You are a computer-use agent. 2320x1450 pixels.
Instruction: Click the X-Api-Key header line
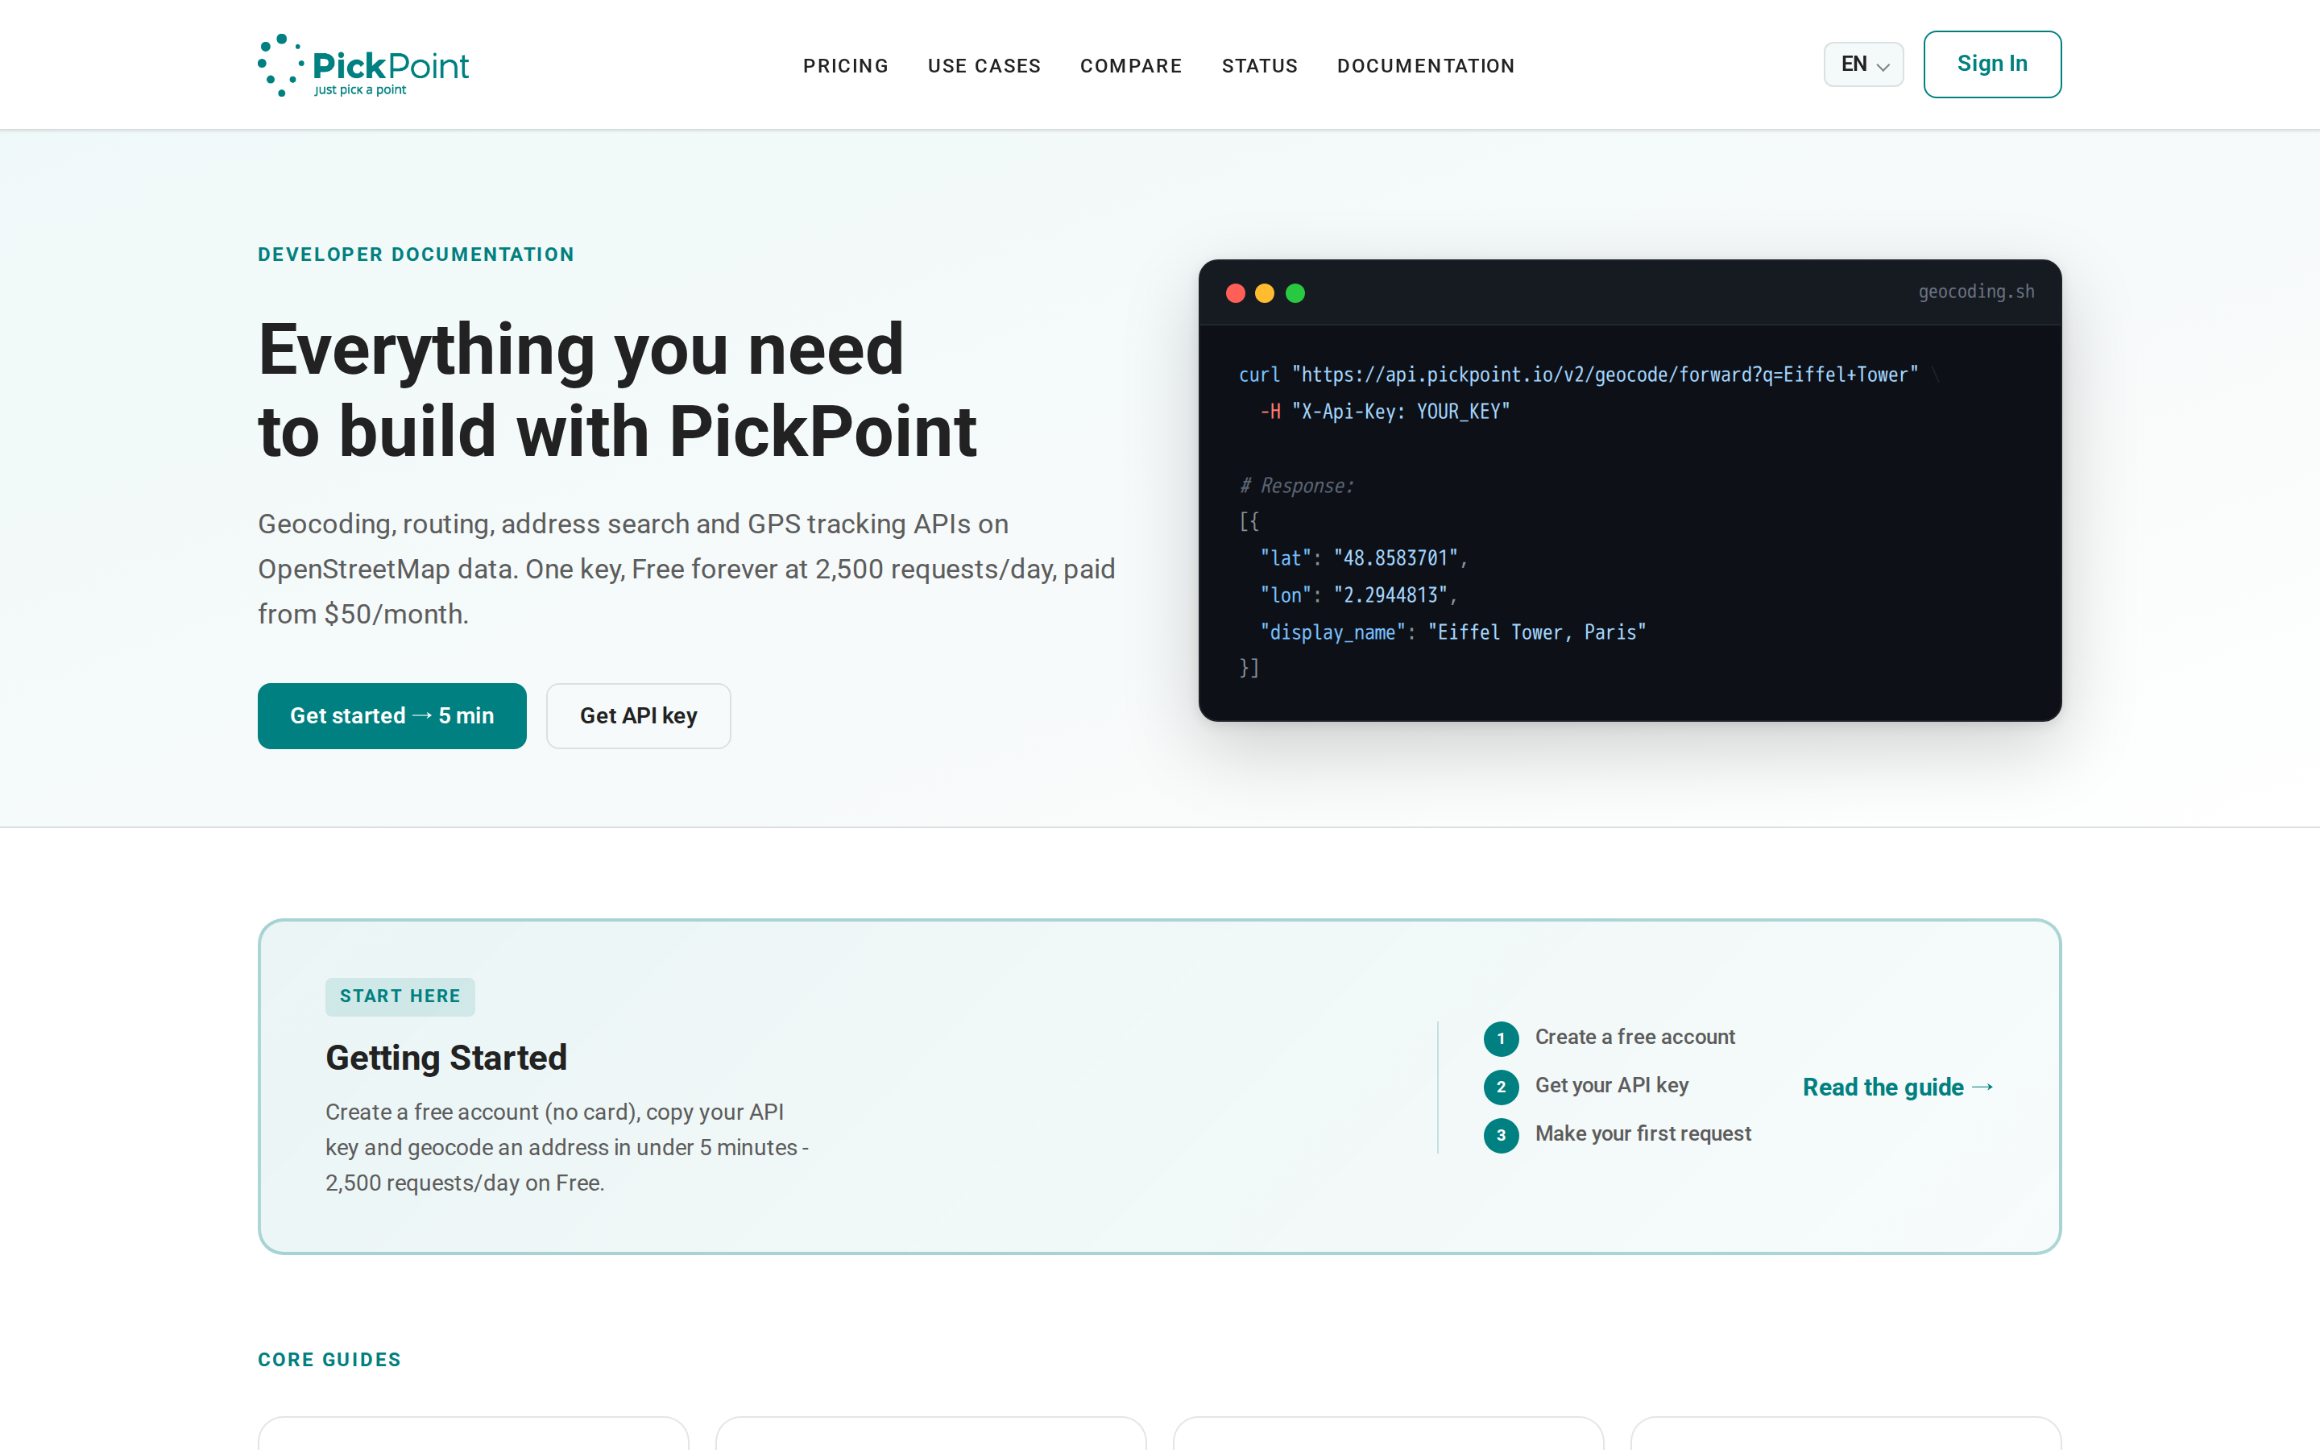pyautogui.click(x=1386, y=412)
